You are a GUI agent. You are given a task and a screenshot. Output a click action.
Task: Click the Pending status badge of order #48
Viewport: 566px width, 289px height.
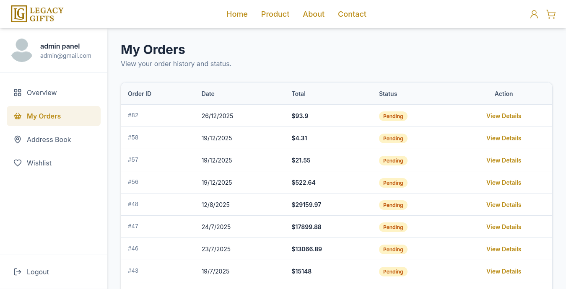(393, 205)
